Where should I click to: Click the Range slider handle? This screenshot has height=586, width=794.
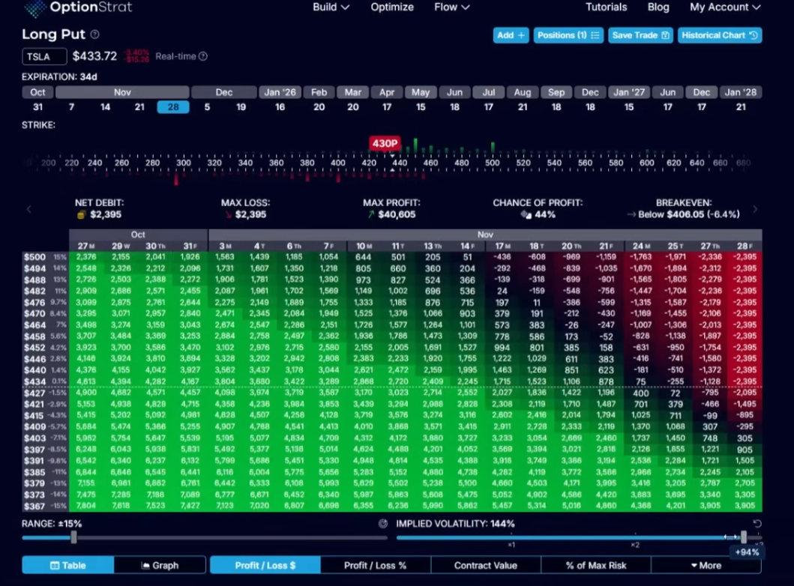pyautogui.click(x=73, y=537)
